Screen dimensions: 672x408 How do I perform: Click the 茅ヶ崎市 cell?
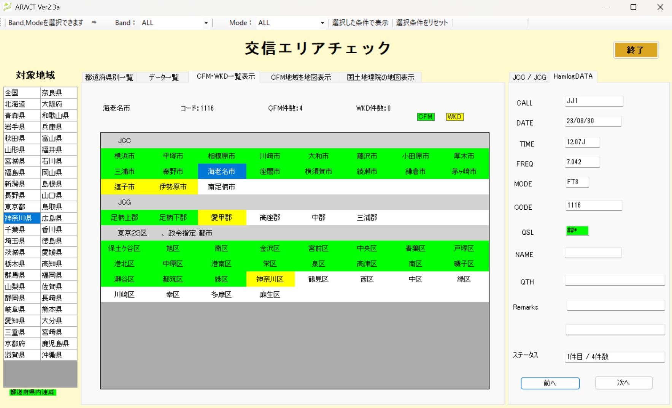(x=464, y=171)
